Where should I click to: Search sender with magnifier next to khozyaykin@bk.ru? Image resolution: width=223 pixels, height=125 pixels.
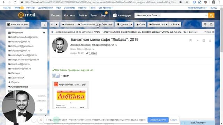point(116,45)
